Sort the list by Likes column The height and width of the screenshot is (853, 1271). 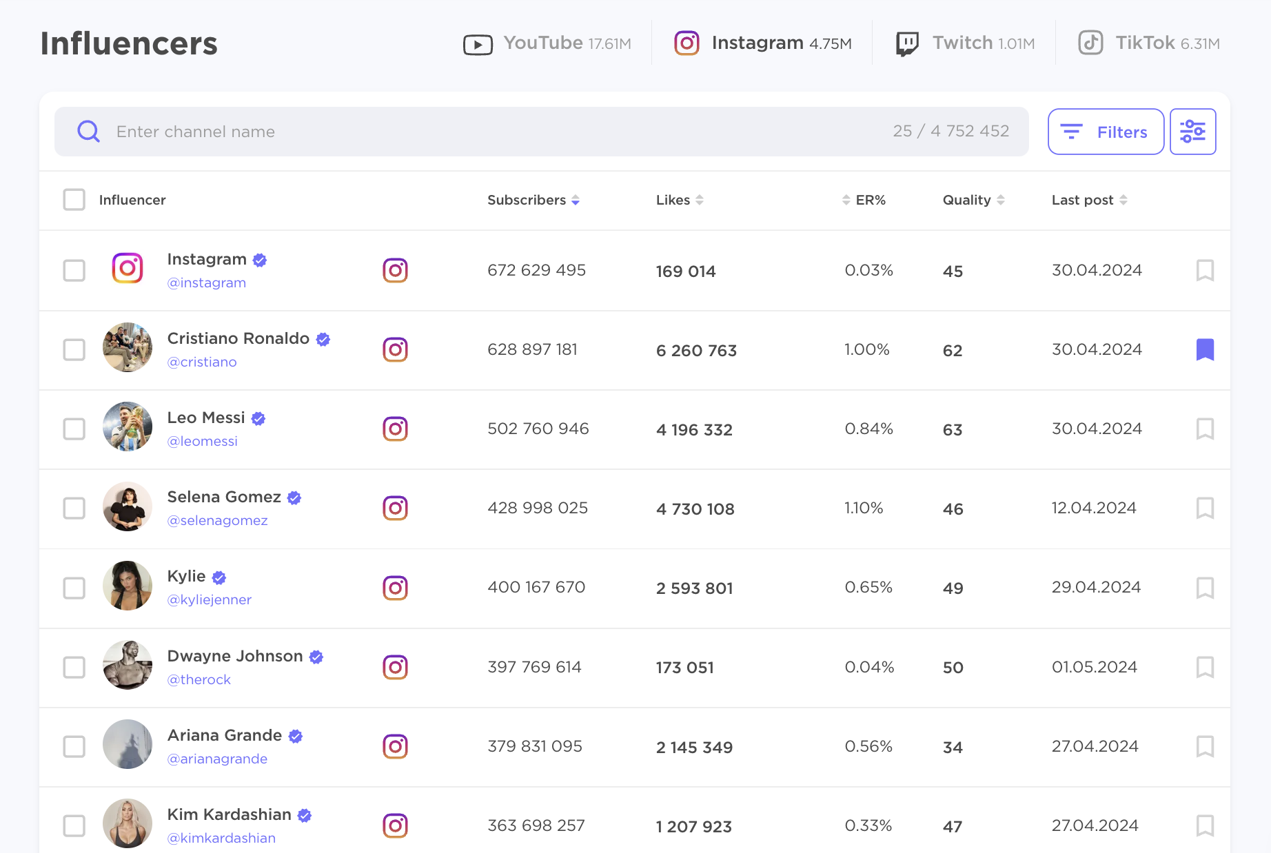(x=679, y=200)
